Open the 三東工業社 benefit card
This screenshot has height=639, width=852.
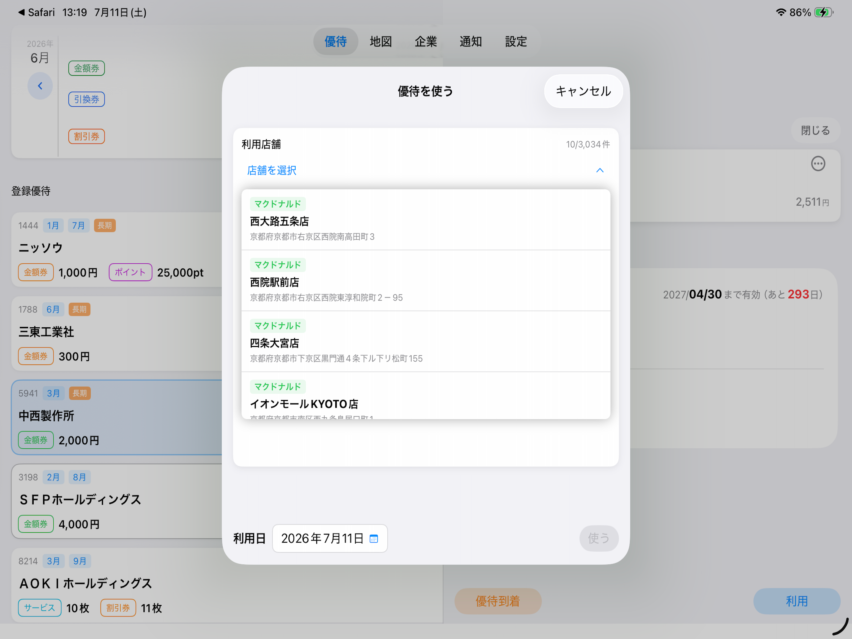[117, 333]
